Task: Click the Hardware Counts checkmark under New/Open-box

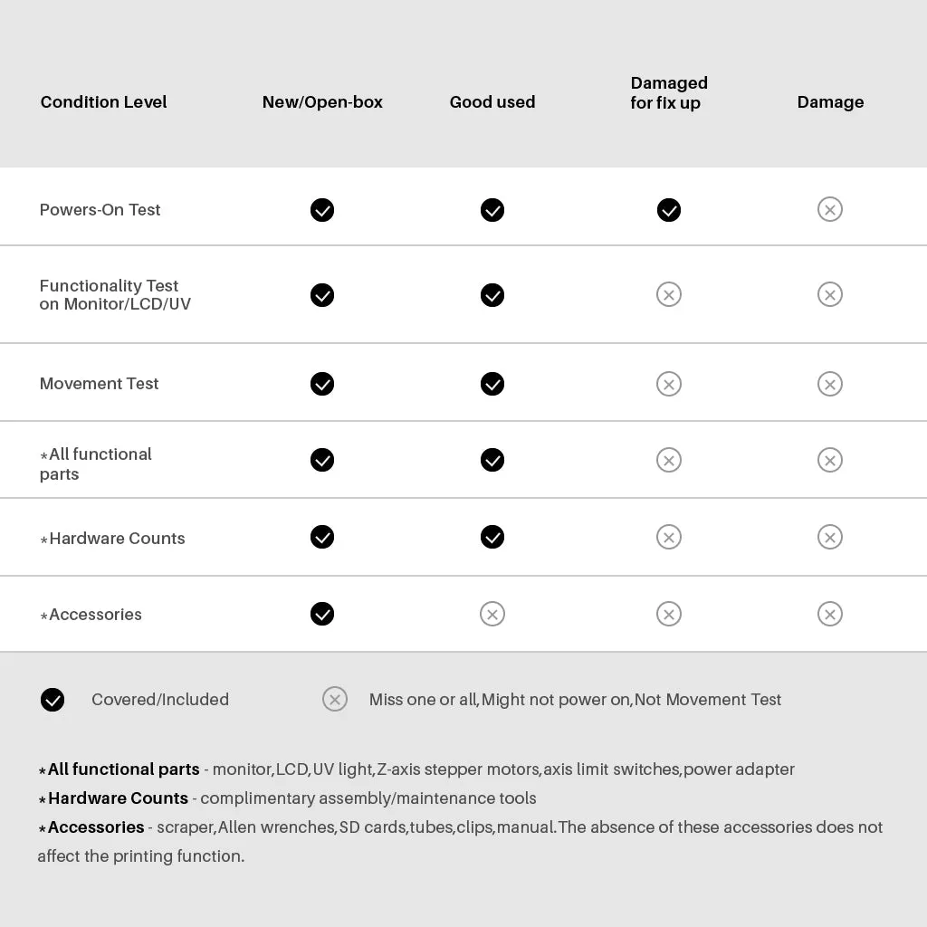Action: [x=322, y=538]
